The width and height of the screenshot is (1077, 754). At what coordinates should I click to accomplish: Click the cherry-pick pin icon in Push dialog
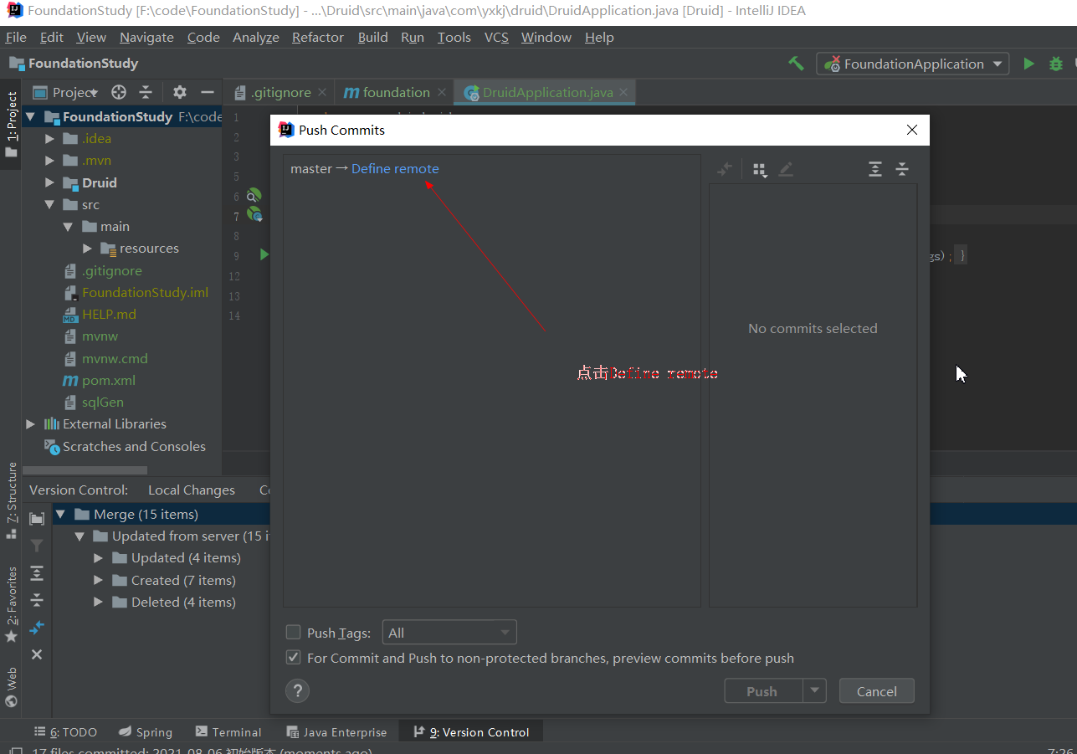coord(725,169)
